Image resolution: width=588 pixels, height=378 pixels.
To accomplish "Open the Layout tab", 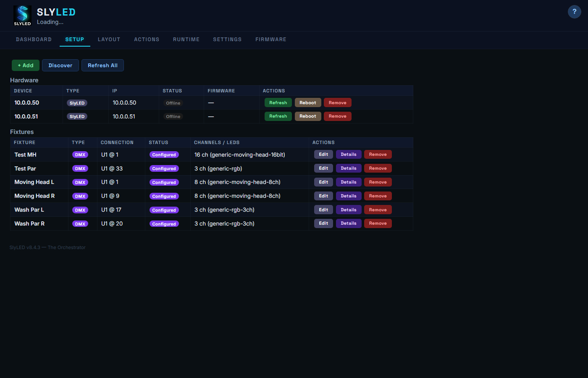I will [109, 39].
